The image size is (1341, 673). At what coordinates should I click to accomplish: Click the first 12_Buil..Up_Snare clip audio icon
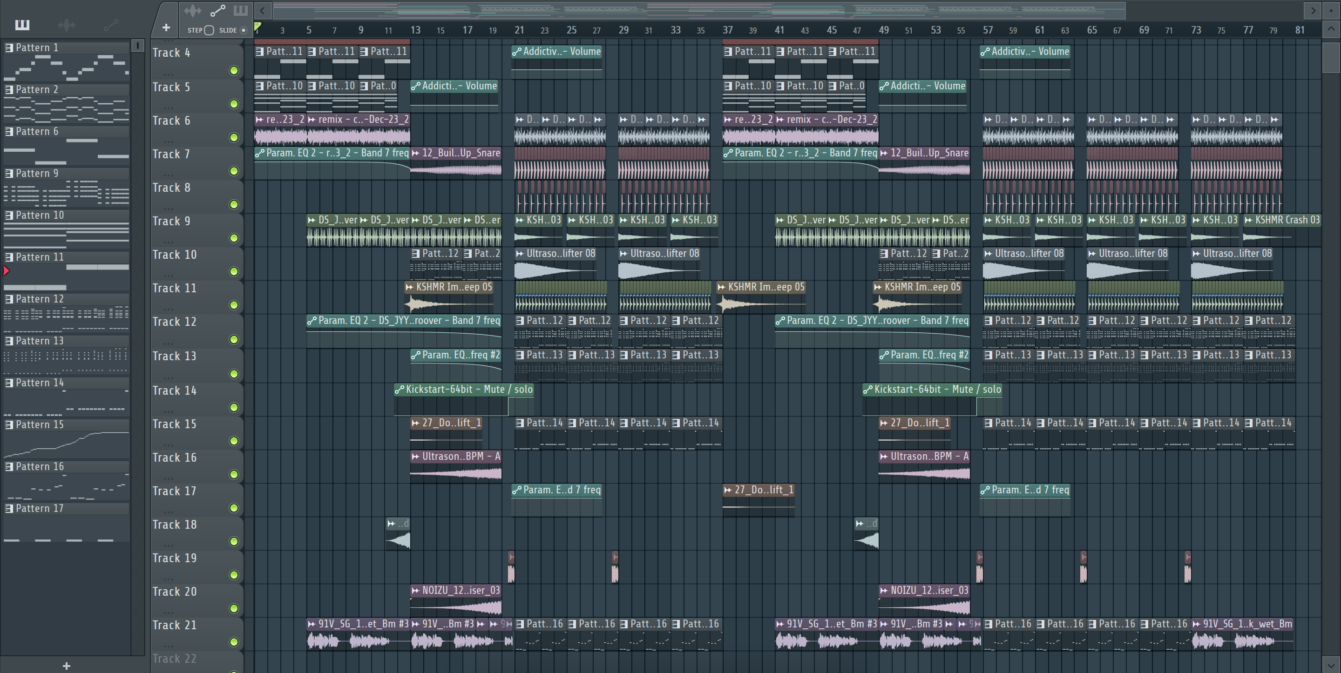[x=415, y=153]
